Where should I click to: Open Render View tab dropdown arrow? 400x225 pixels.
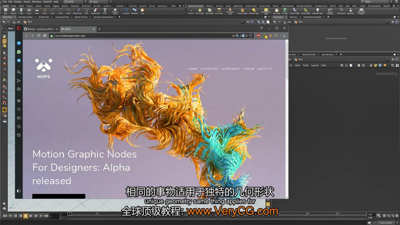52,17
